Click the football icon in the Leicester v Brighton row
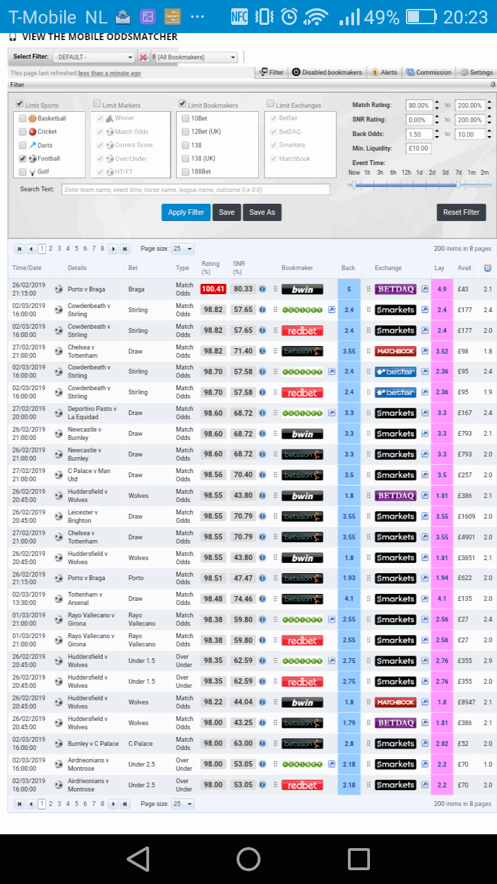This screenshot has height=884, width=497. pyautogui.click(x=59, y=517)
